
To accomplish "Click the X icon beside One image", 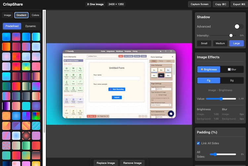I will (x=88, y=4).
